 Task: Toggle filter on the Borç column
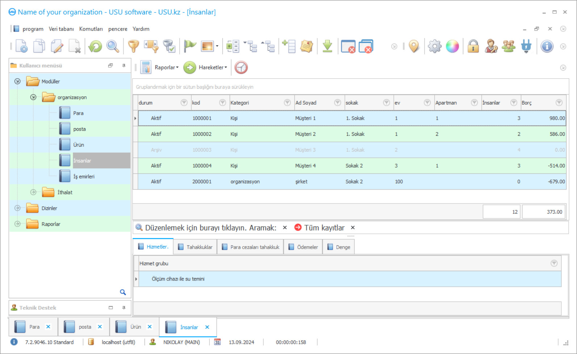pyautogui.click(x=559, y=103)
